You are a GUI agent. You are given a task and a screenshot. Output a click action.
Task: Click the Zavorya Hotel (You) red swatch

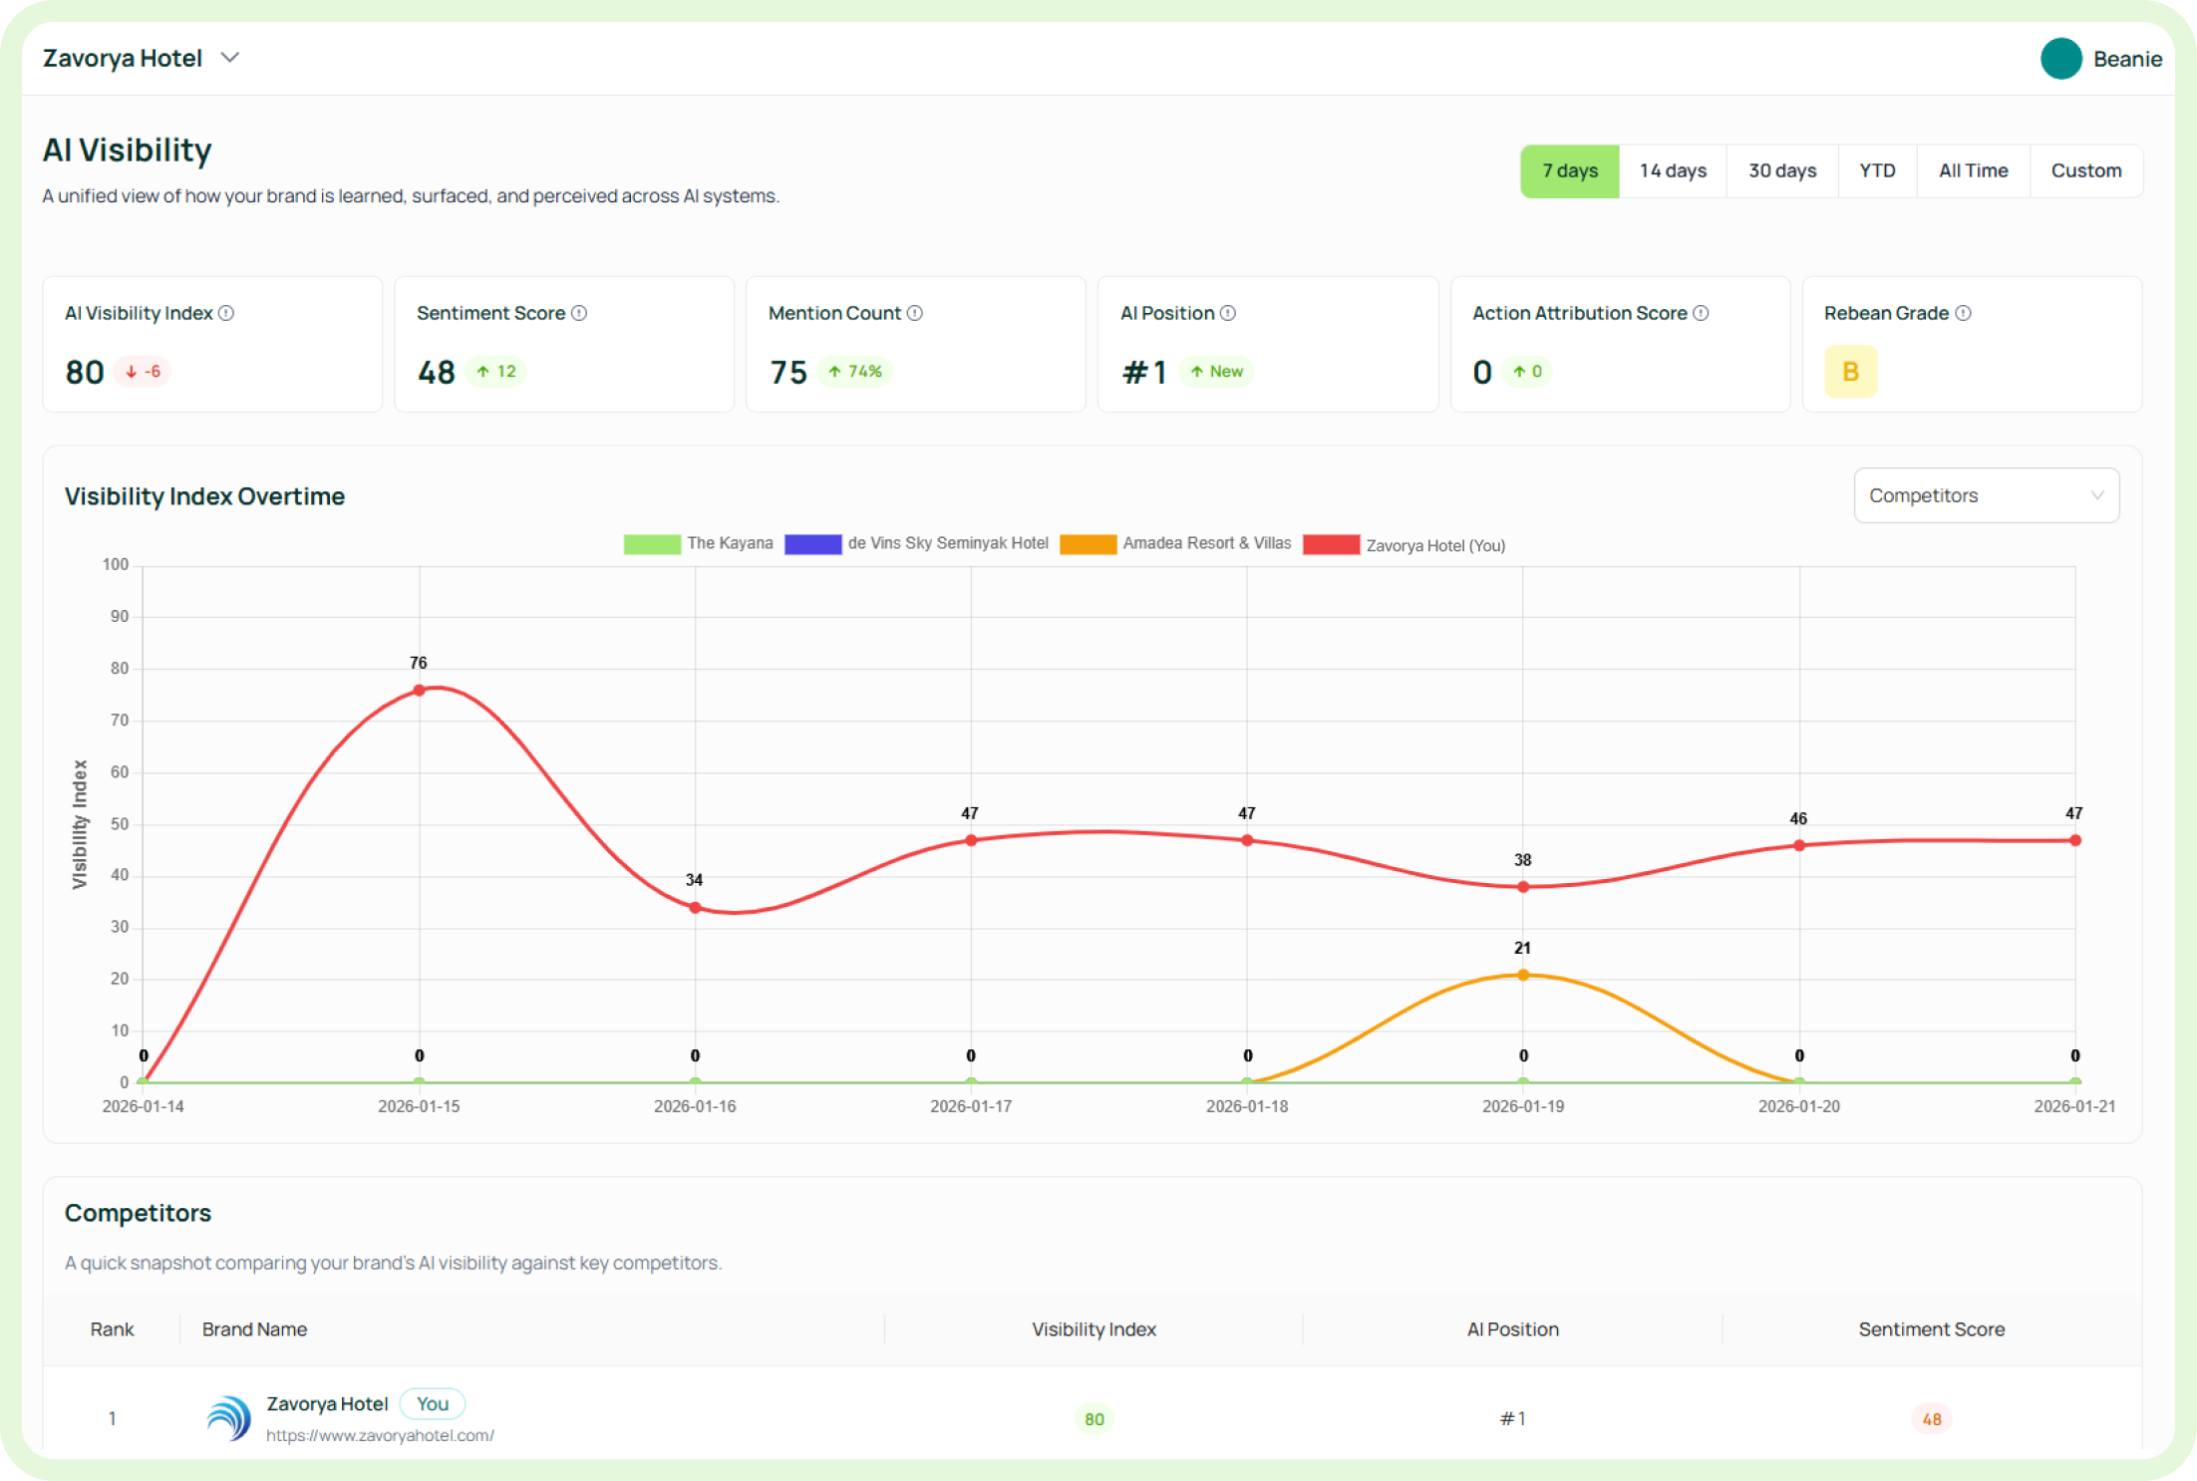(x=1331, y=545)
